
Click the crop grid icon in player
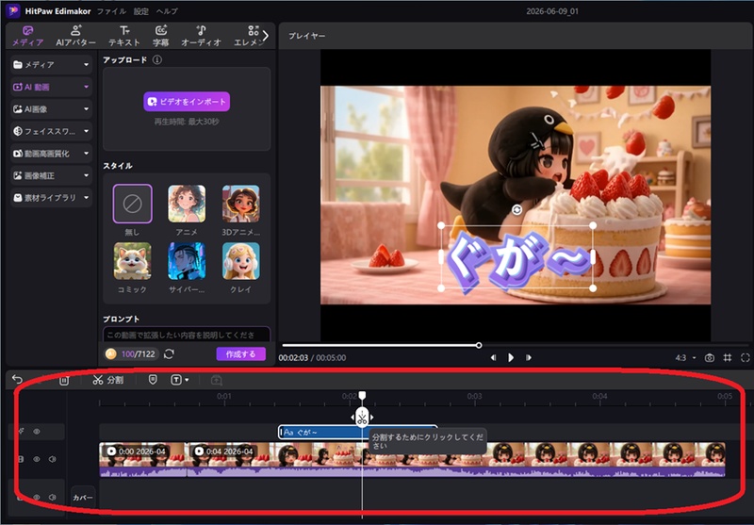click(x=728, y=357)
